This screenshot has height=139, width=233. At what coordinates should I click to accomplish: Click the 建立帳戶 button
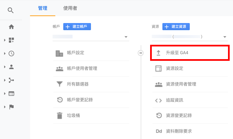(77, 26)
